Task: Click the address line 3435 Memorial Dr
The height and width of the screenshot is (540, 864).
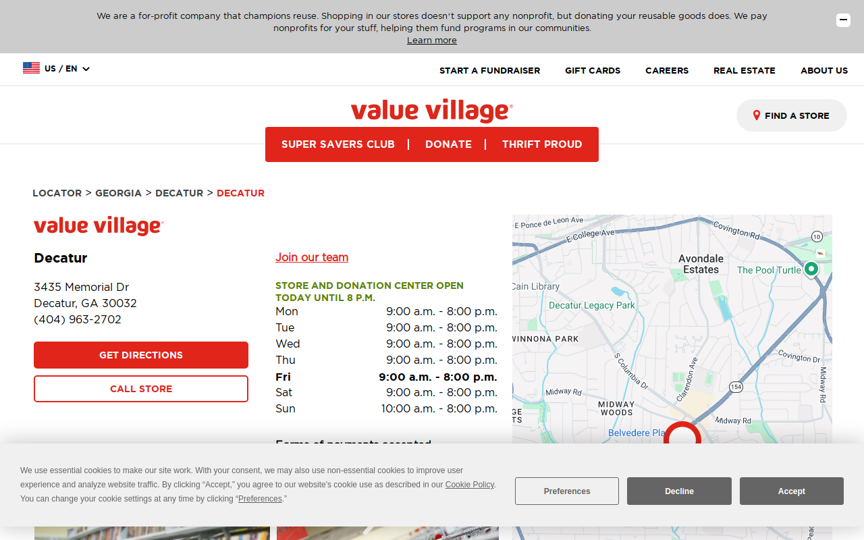Action: pos(82,287)
